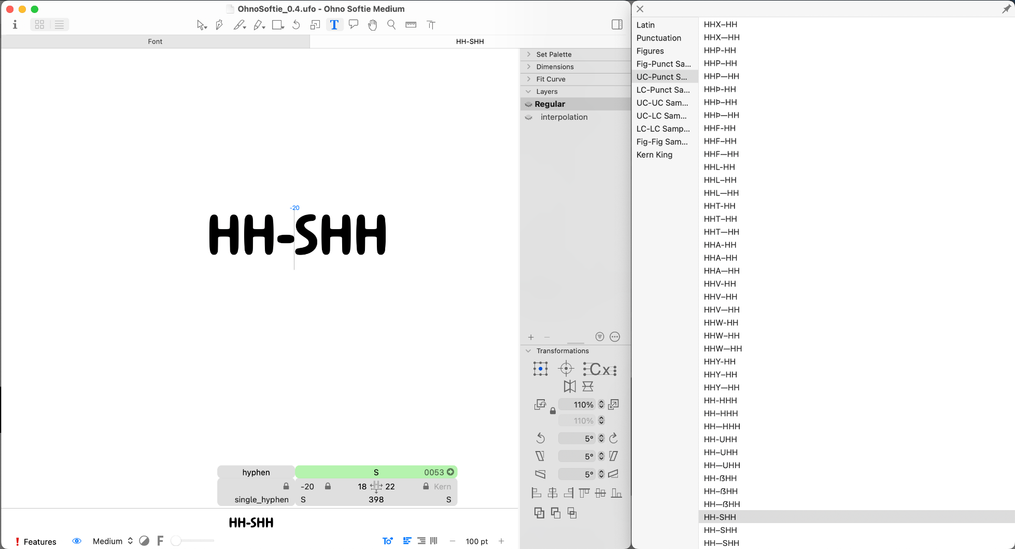The height and width of the screenshot is (549, 1015).
Task: Add a new layer with plus
Action: [x=531, y=337]
